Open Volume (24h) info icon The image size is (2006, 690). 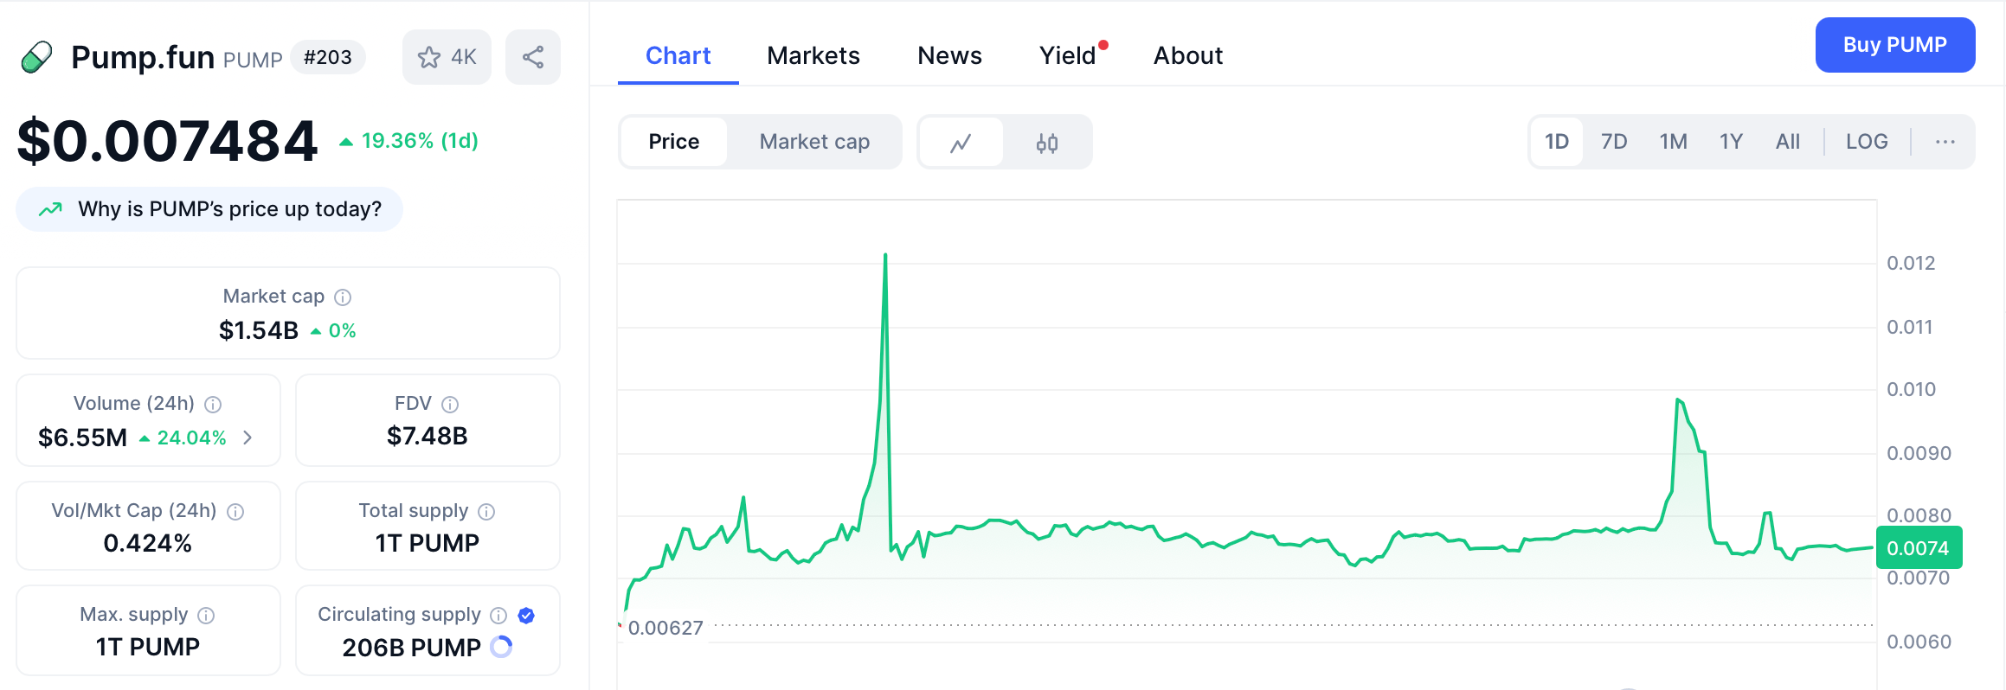tap(213, 405)
